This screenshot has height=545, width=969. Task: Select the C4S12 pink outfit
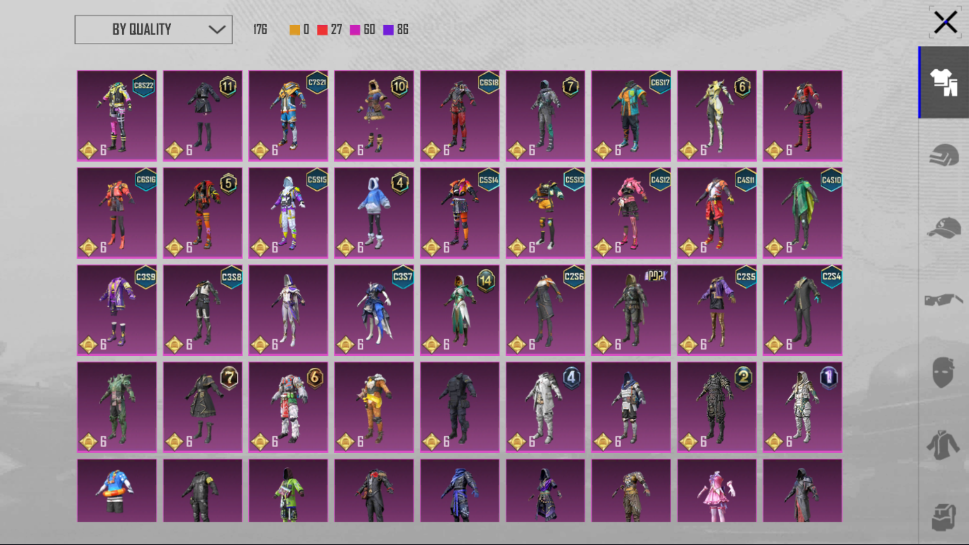click(x=631, y=213)
